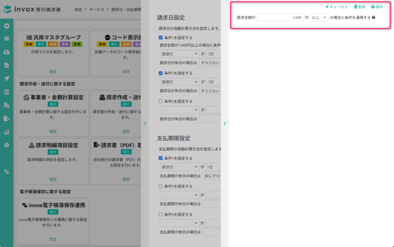Click the file export icon in the sidebar

[x=7, y=119]
